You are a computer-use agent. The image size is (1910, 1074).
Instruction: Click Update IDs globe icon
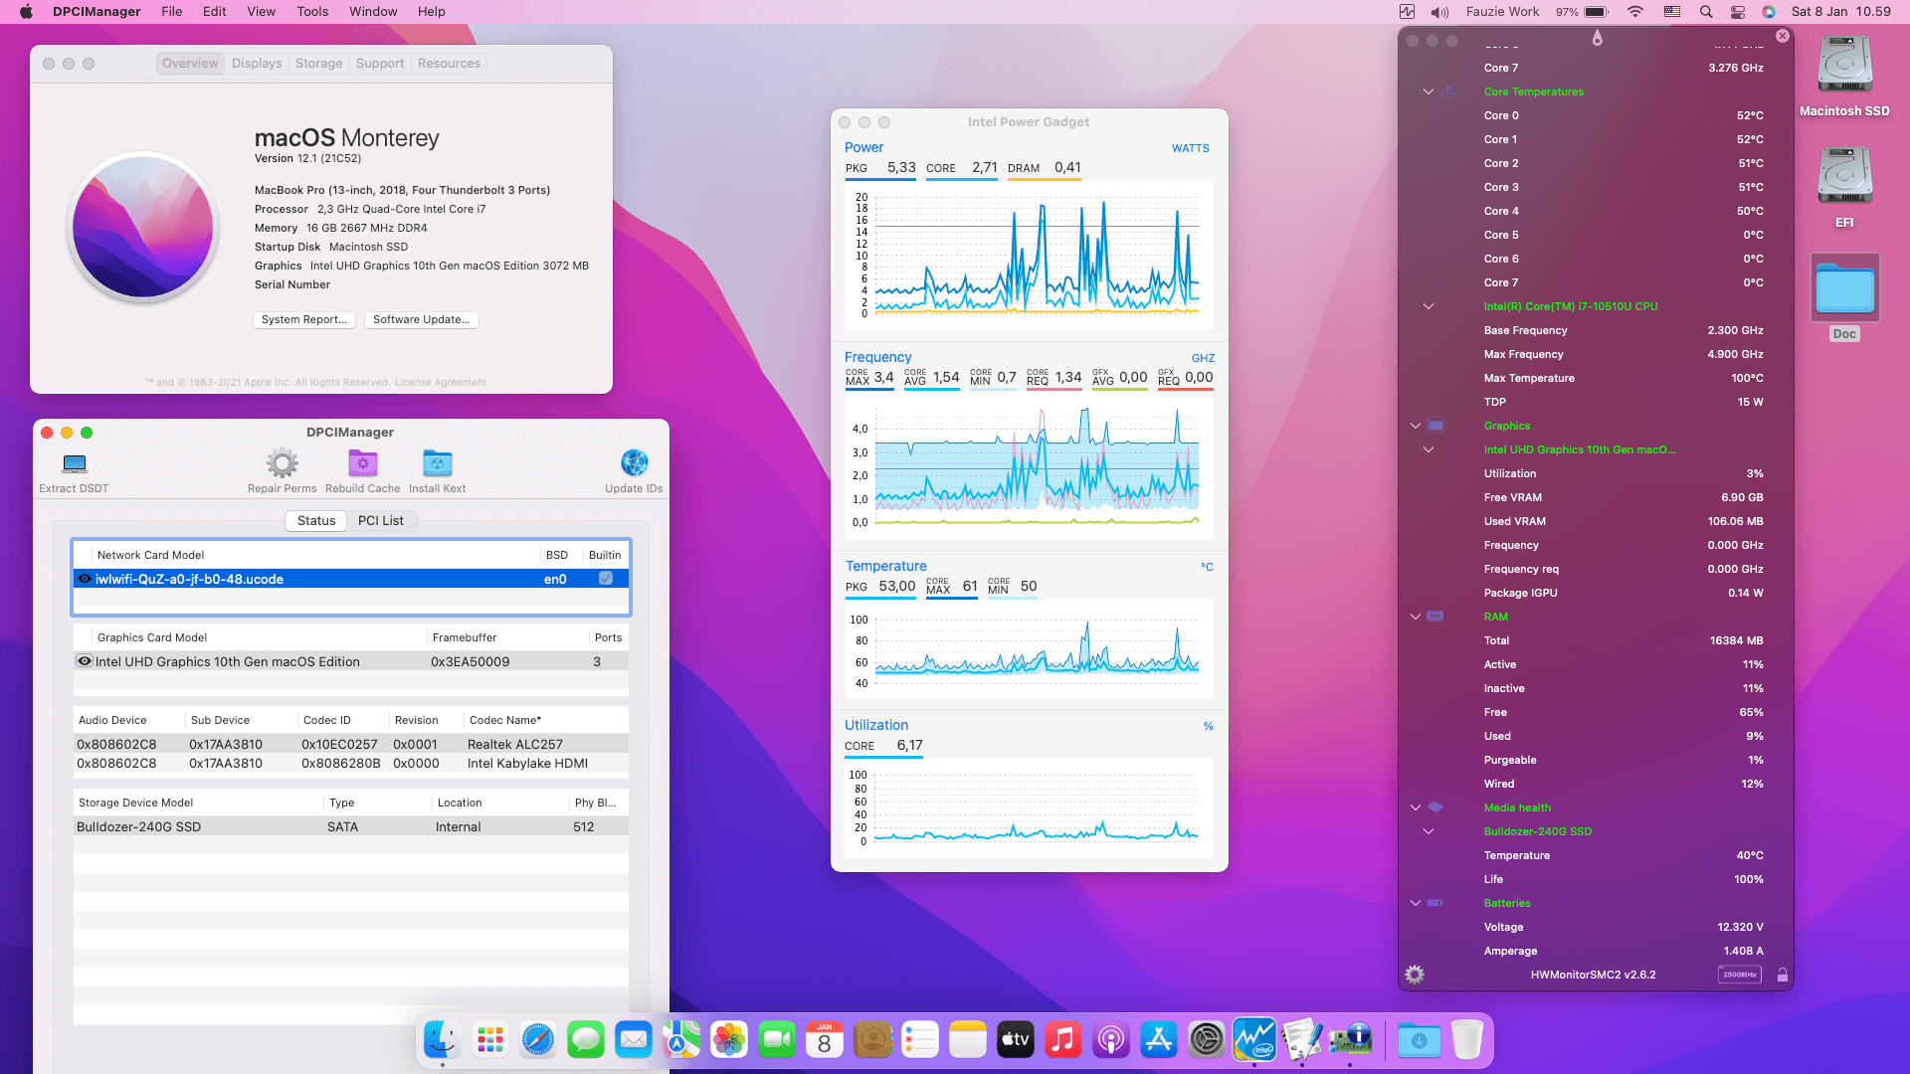click(634, 463)
